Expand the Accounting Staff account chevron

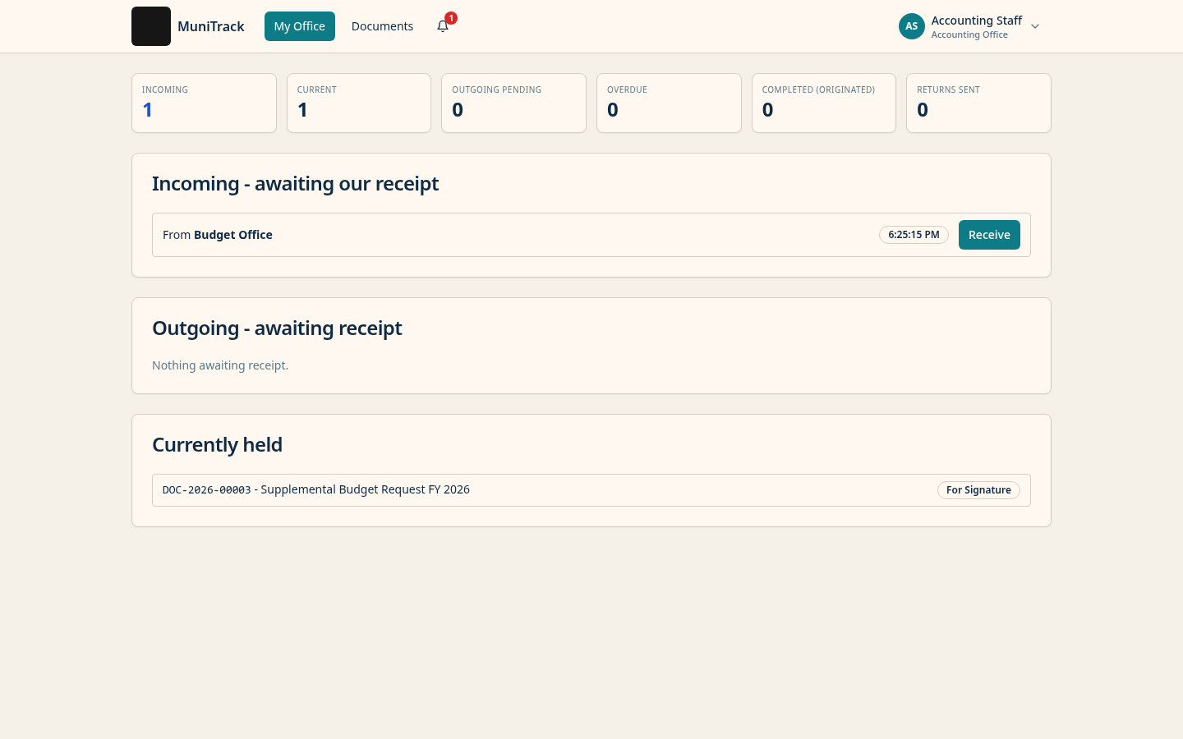1035,26
